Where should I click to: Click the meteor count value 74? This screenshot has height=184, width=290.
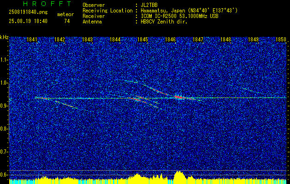67,21
